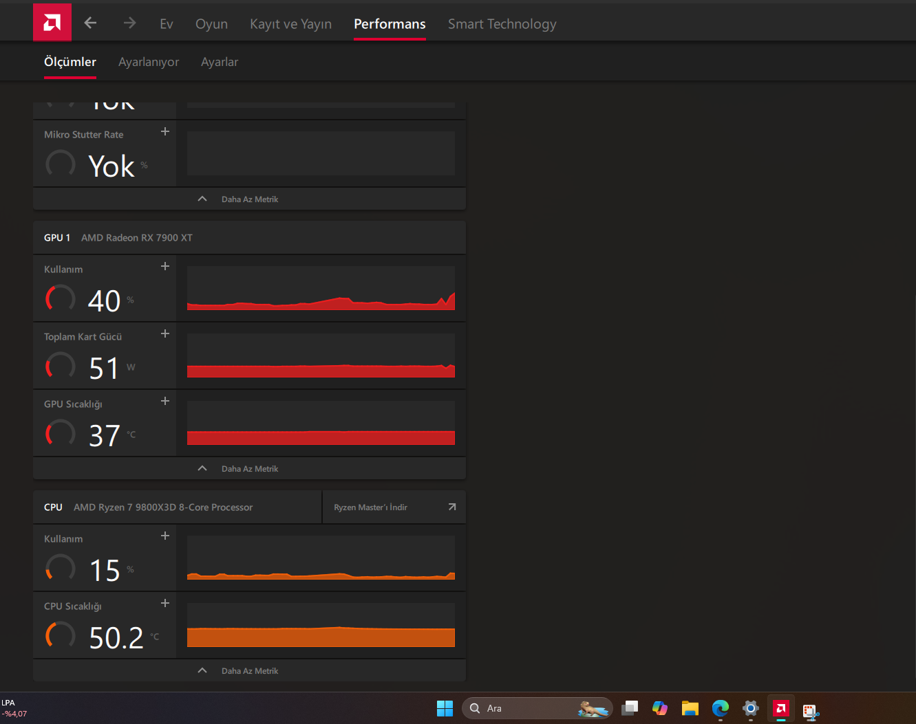Open Task View from the taskbar
Screen dimensions: 916x724
click(630, 708)
